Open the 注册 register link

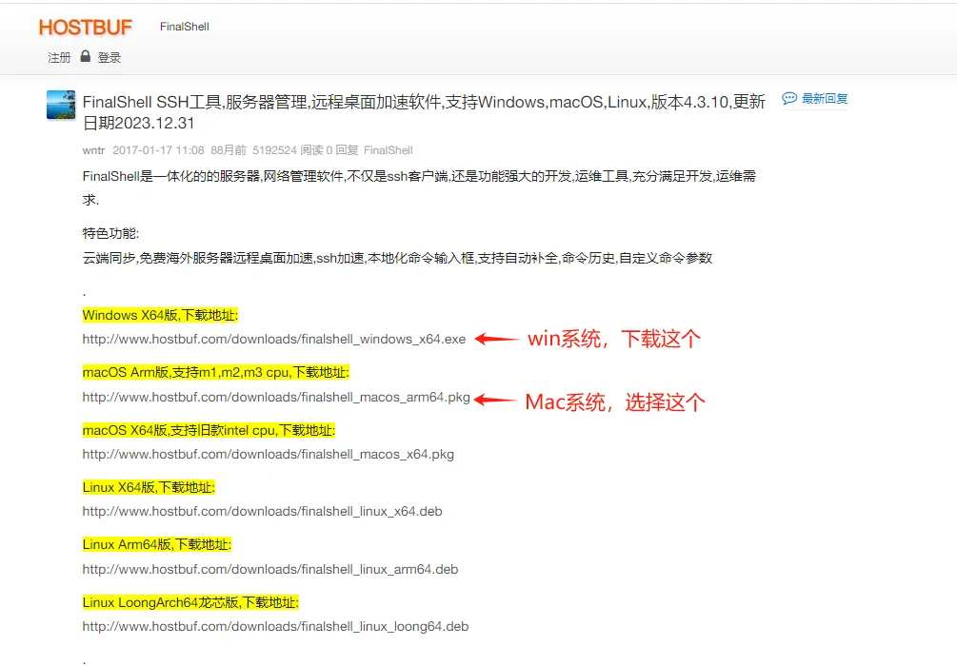[x=59, y=57]
